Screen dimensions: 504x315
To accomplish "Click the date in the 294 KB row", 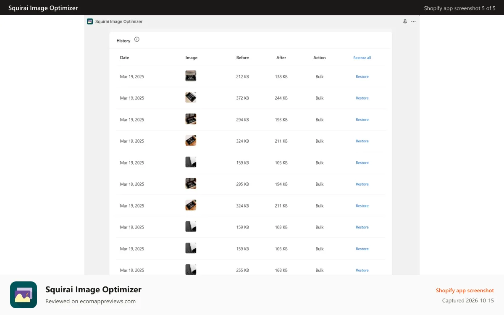I will [132, 120].
